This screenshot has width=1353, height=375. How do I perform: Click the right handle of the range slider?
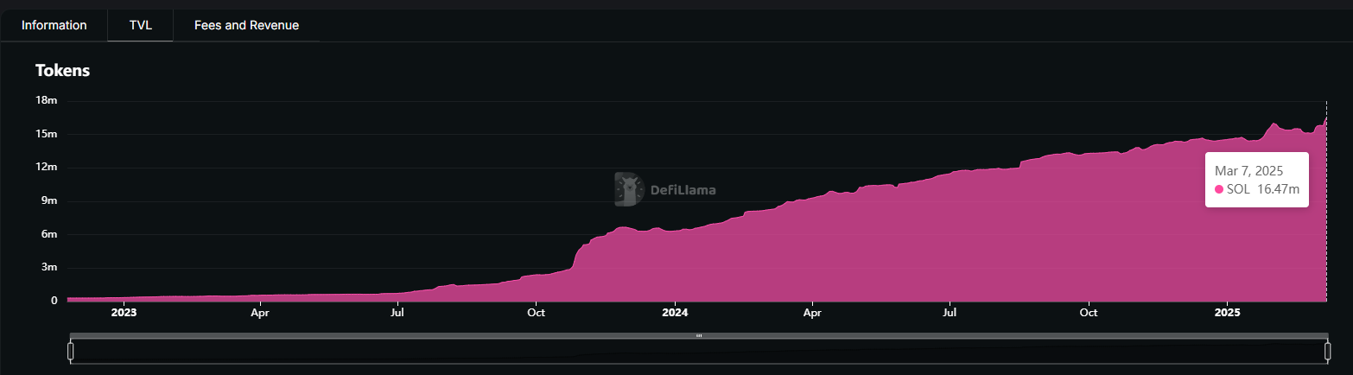(1328, 351)
